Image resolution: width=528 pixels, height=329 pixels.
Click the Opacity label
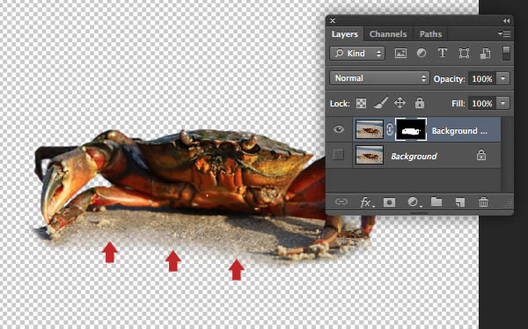point(449,79)
